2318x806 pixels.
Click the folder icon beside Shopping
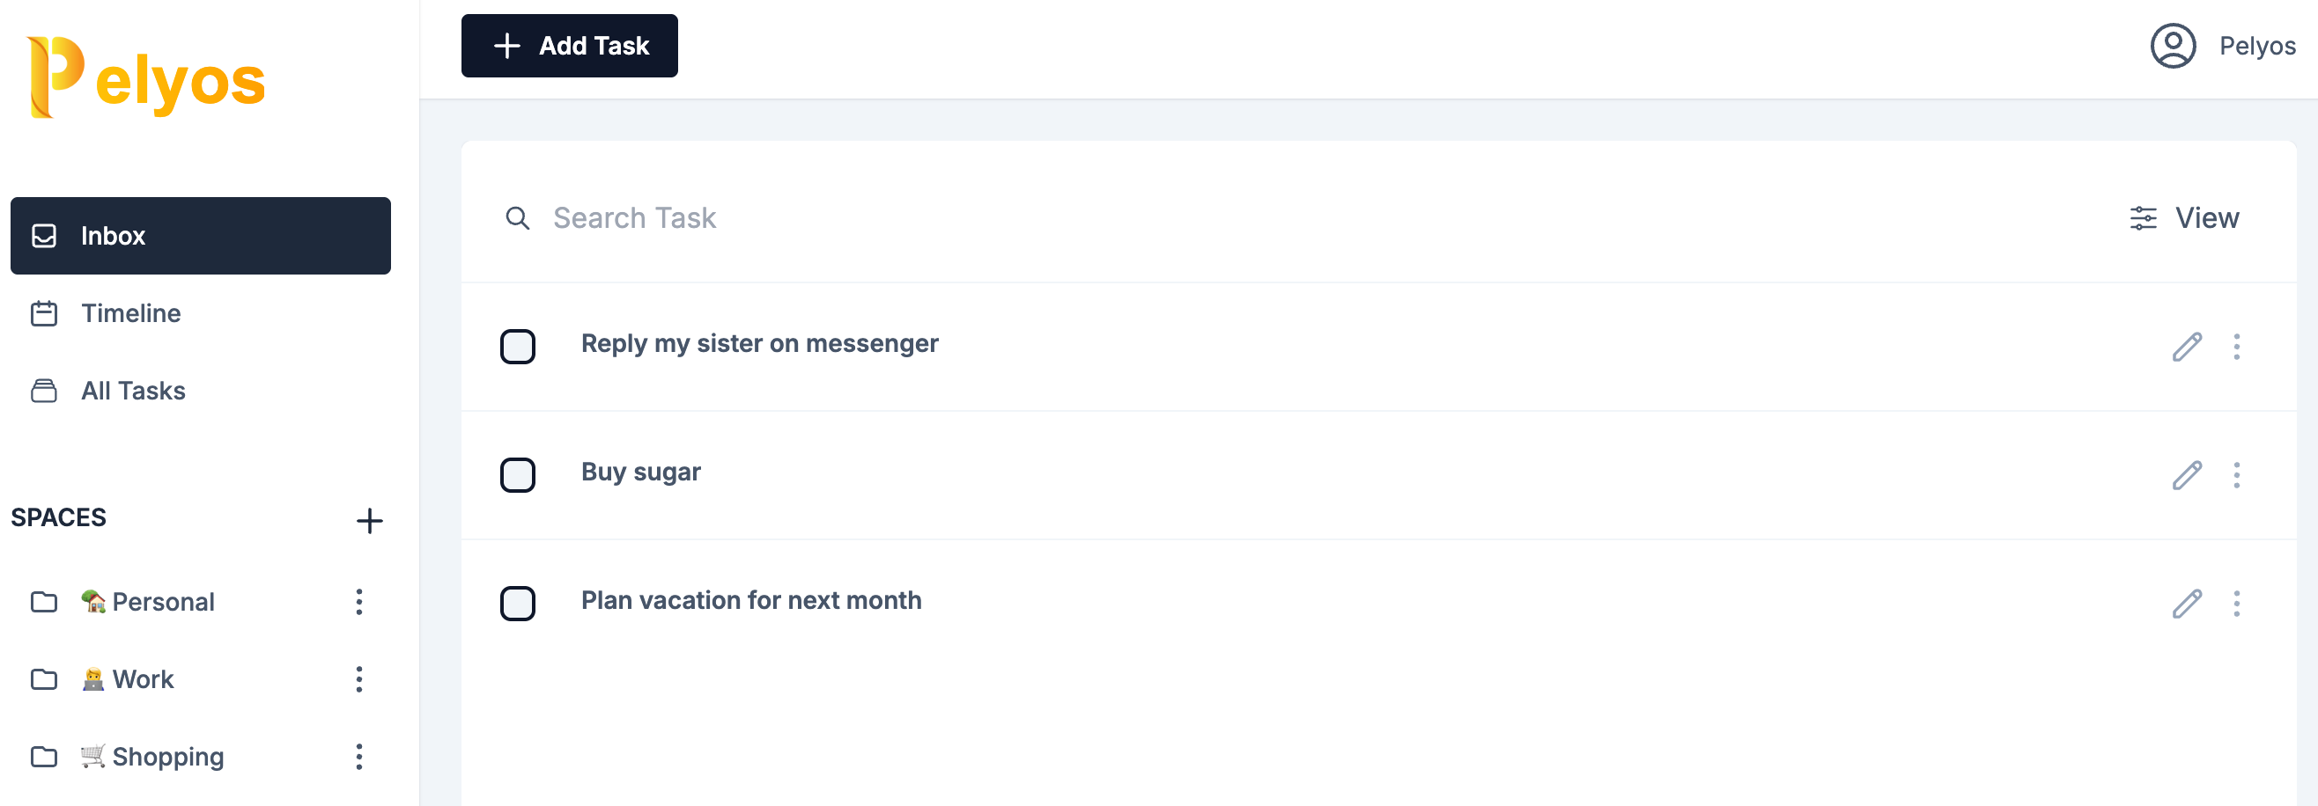click(x=44, y=756)
